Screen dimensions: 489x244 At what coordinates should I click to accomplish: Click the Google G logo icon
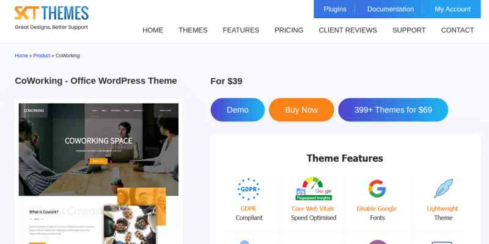[377, 188]
